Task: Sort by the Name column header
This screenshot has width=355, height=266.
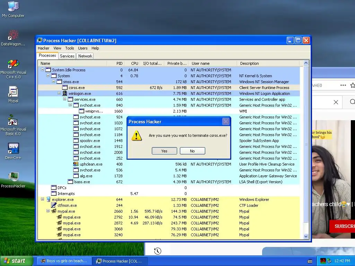Action: tap(72, 63)
